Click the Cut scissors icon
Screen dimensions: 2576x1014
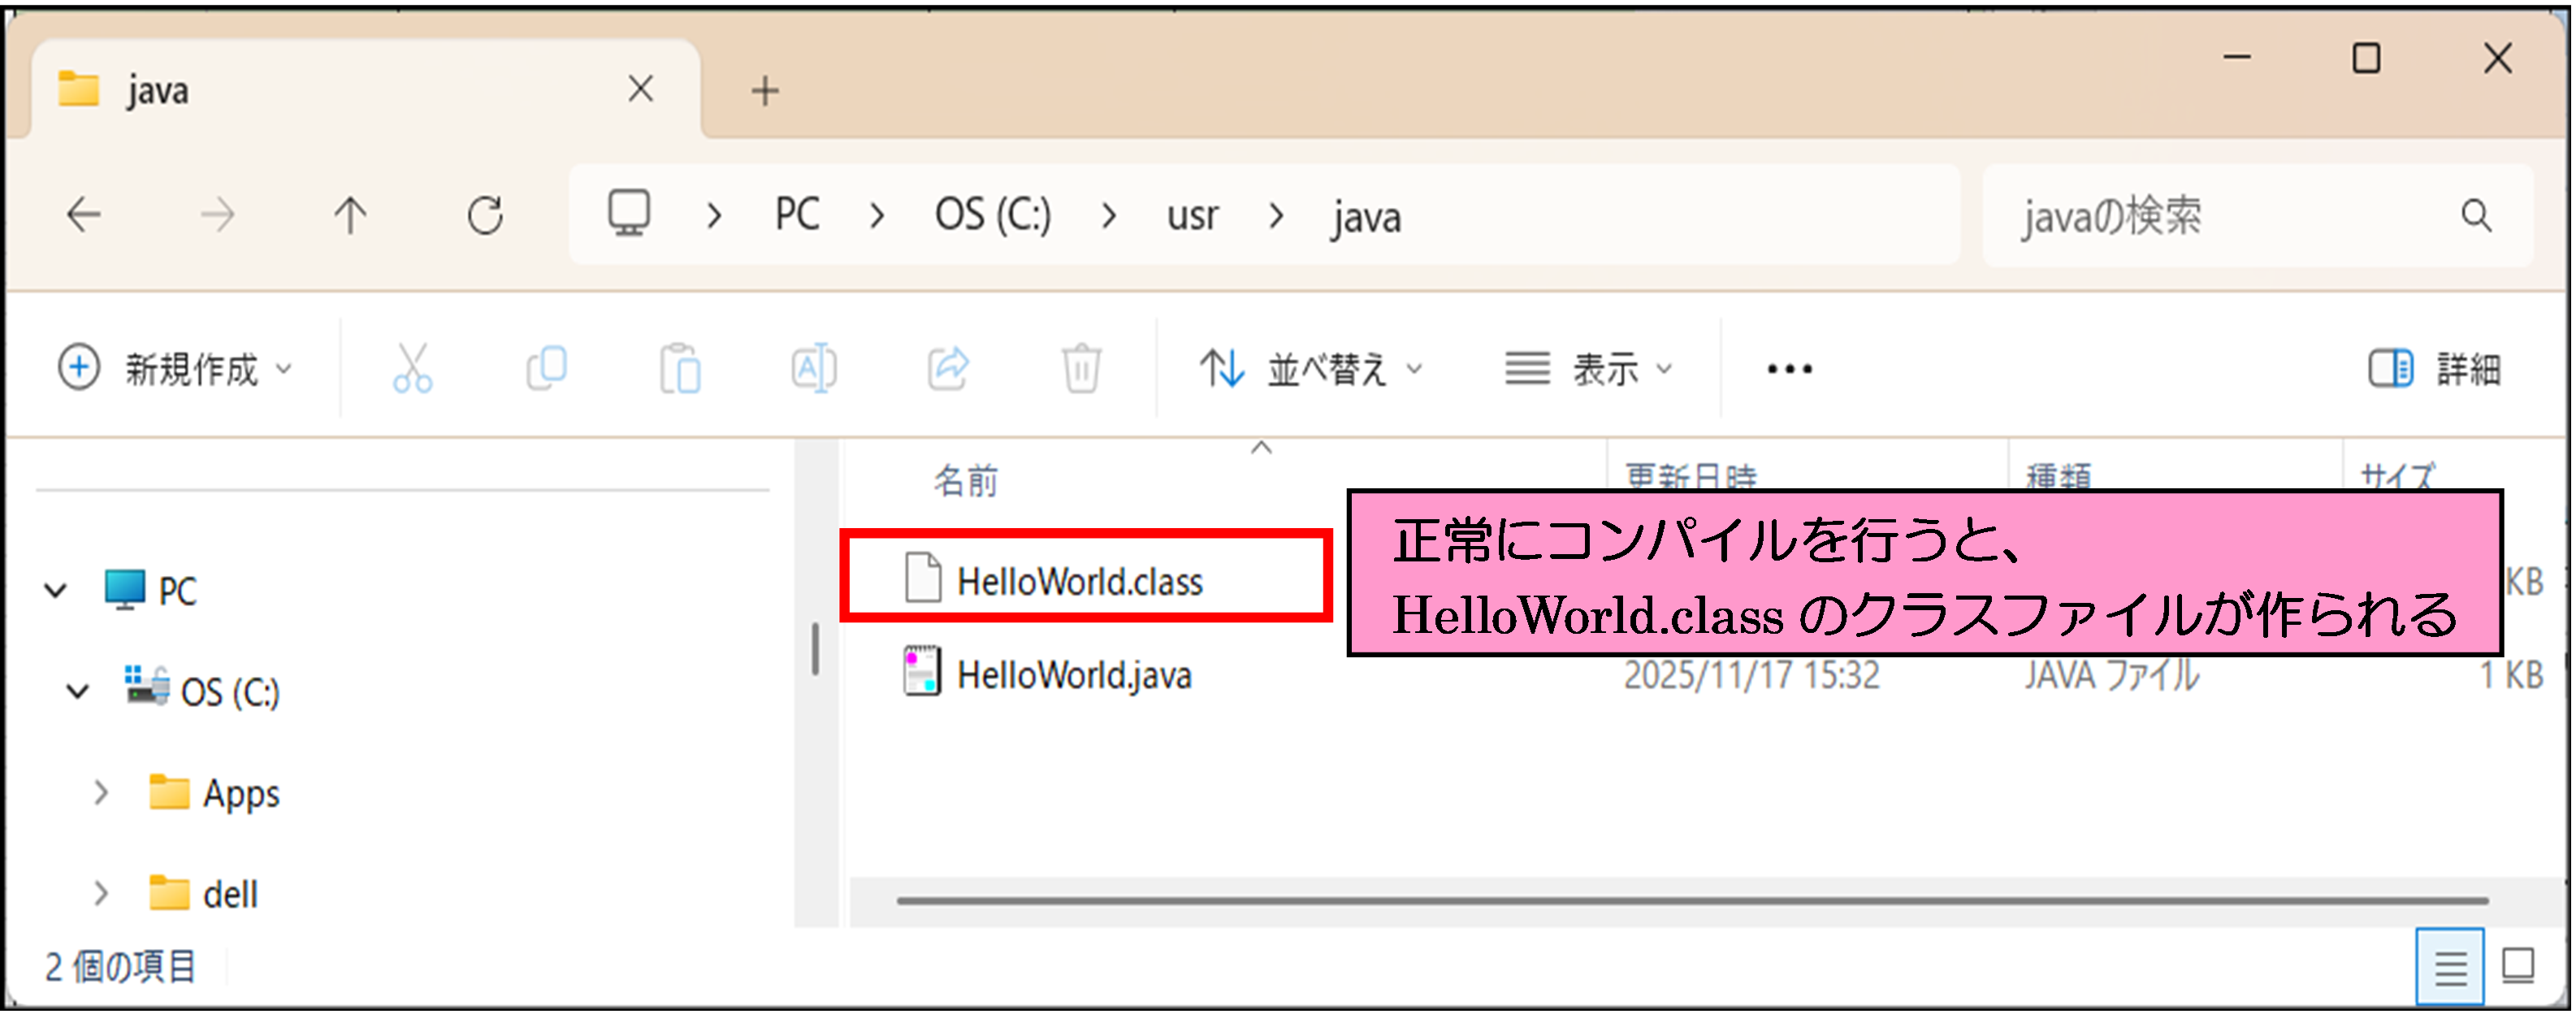click(412, 368)
